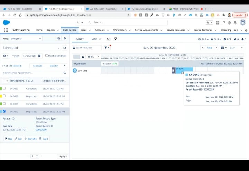Open the Gantt filter funnel dropdown
249x171 pixels.
107,48
